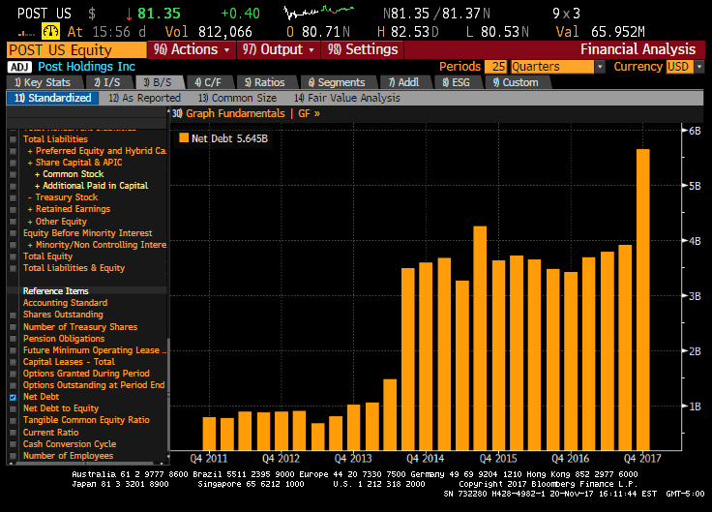Open Fair Value Analysis view
This screenshot has height=512, width=712.
pos(347,98)
